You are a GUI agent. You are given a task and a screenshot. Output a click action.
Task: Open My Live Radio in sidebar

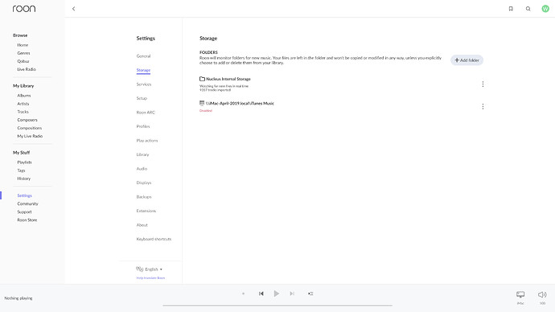click(30, 136)
